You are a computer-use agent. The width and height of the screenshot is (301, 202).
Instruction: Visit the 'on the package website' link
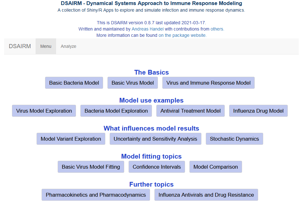click(x=182, y=35)
